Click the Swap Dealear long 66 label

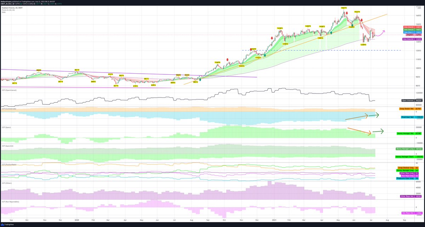pos(408,168)
